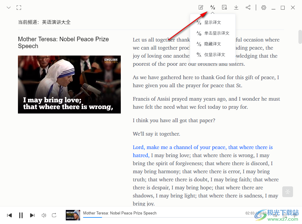302x224 pixels.
Task: Download the speech using the download icon
Action: point(236,7)
